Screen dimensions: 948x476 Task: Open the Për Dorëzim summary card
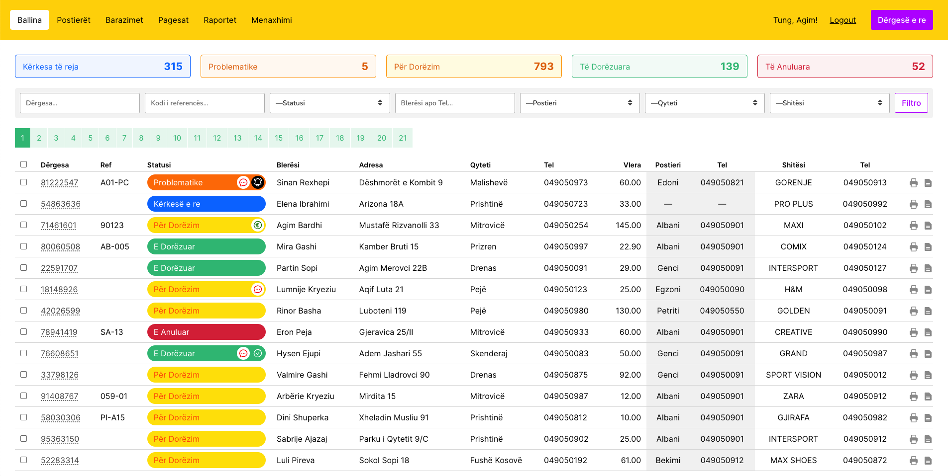pyautogui.click(x=474, y=67)
